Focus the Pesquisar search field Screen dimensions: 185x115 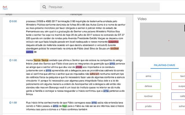click(100, 7)
